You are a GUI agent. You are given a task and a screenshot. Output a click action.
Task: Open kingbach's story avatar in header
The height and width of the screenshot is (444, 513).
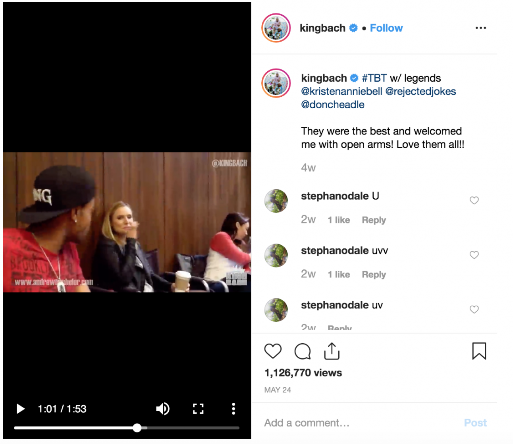pos(276,28)
